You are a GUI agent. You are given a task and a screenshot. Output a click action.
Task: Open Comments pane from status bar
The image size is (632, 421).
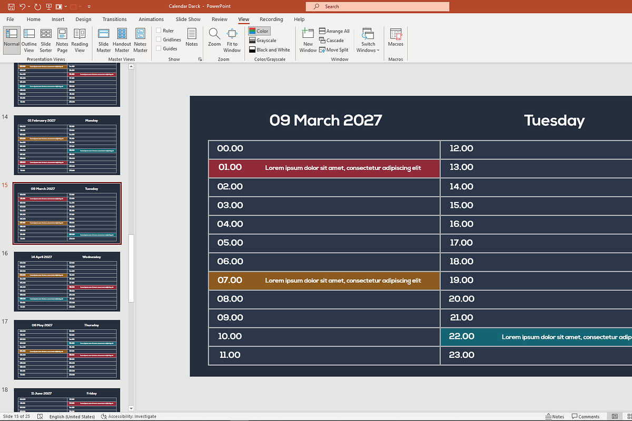coord(585,416)
